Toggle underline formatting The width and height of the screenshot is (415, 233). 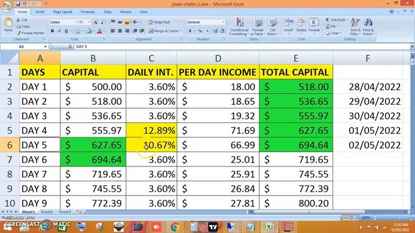click(66, 31)
